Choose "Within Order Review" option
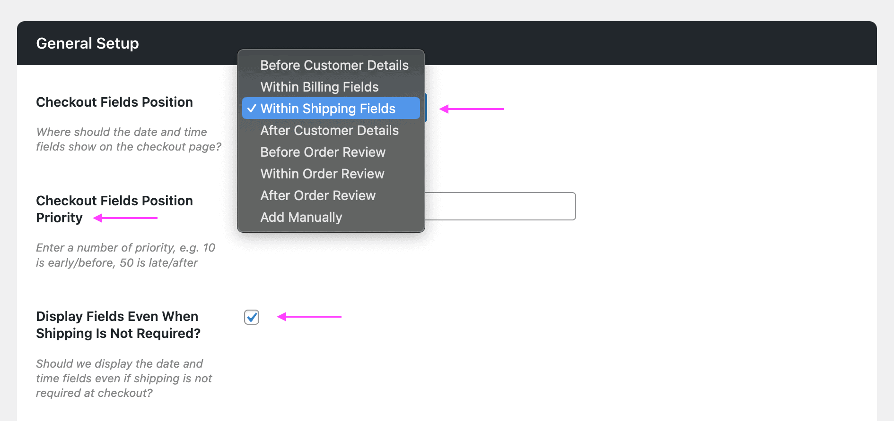894x421 pixels. click(x=322, y=174)
